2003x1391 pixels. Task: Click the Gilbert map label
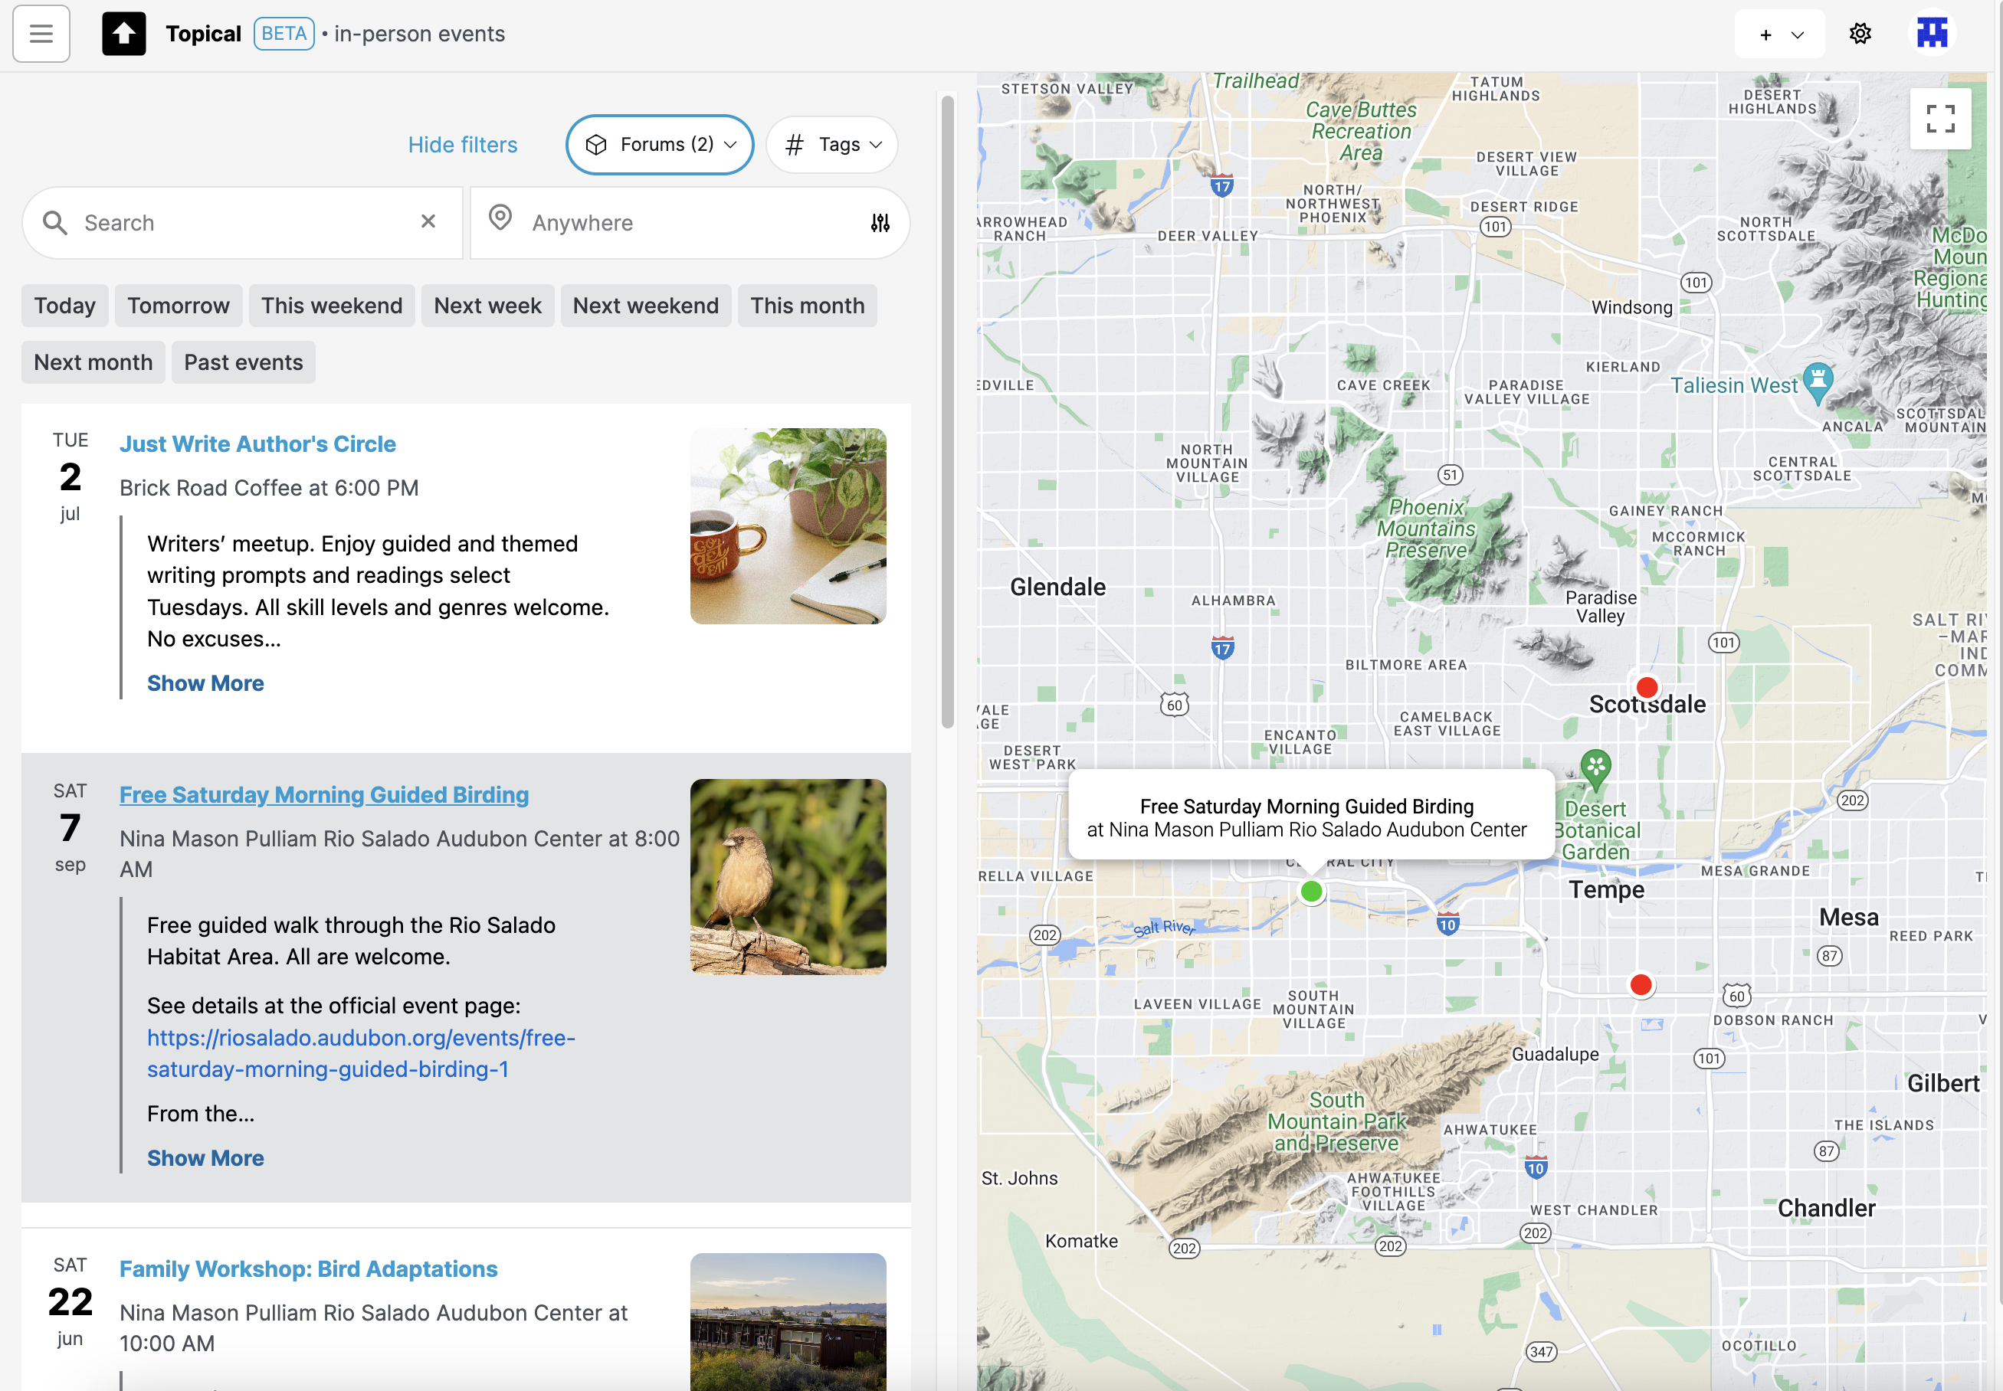pyautogui.click(x=1943, y=1083)
